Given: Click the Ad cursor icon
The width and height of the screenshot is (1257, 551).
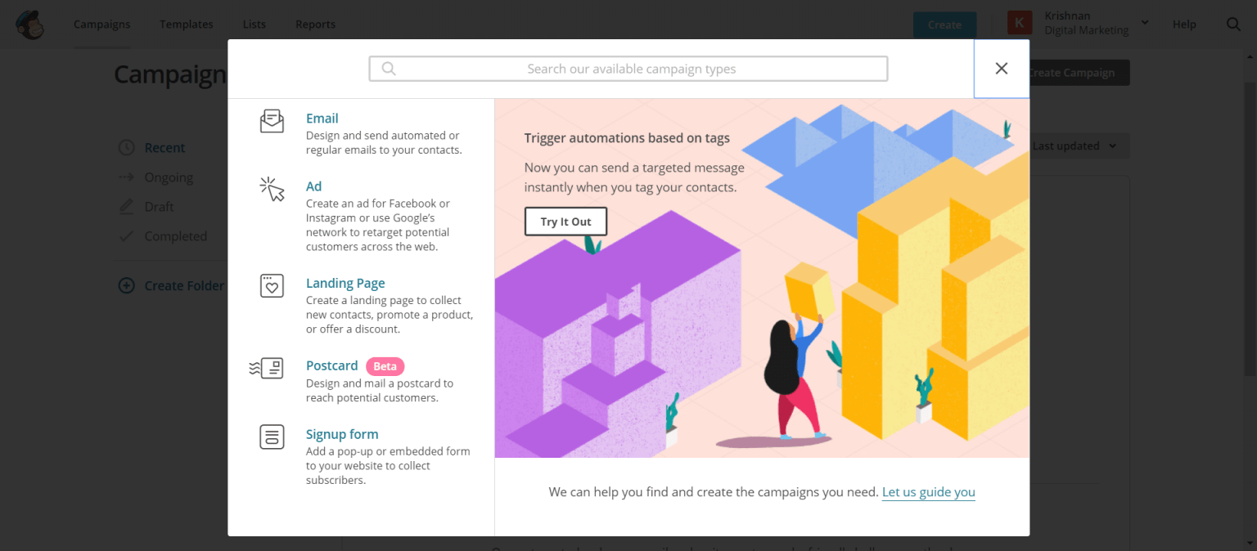Looking at the screenshot, I should click(x=272, y=189).
